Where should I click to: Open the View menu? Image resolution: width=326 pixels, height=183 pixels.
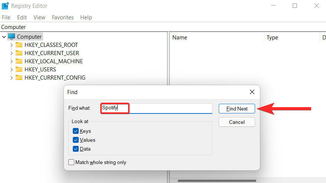(x=39, y=17)
